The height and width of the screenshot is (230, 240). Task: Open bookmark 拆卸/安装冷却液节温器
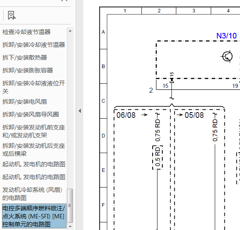click(34, 45)
